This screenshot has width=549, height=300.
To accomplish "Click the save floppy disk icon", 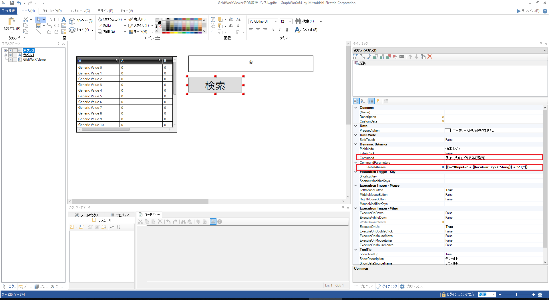I will [12, 3].
